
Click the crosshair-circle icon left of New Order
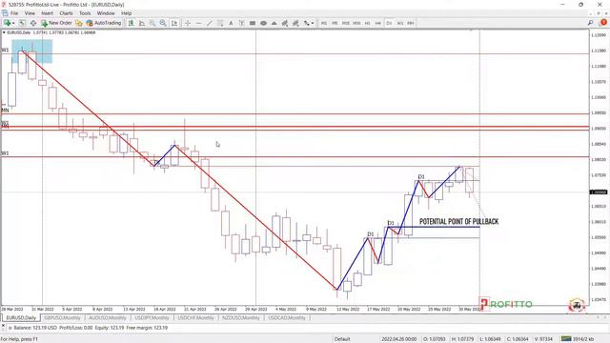[33, 23]
